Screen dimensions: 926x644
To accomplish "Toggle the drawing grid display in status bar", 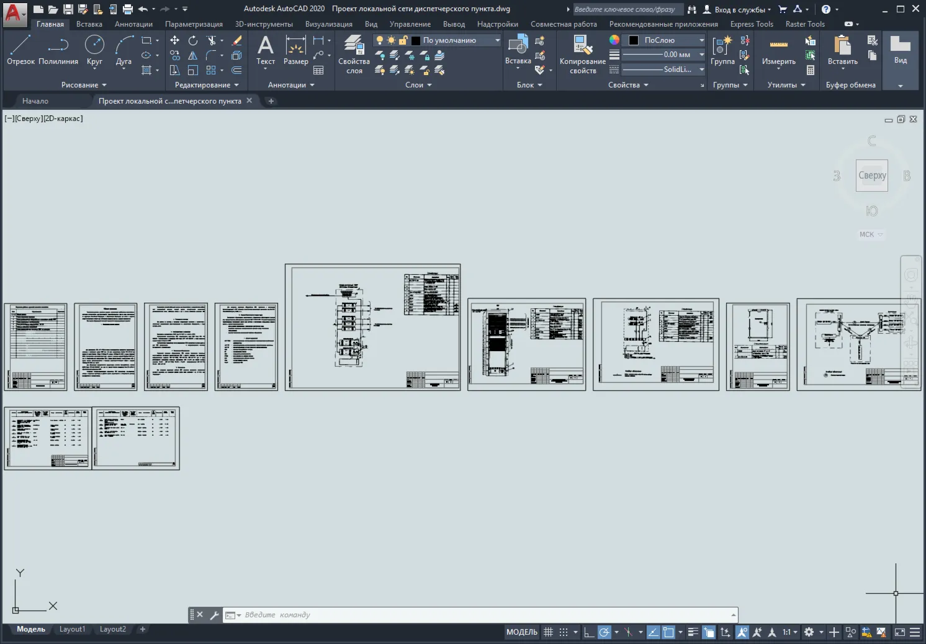I will coord(548,632).
